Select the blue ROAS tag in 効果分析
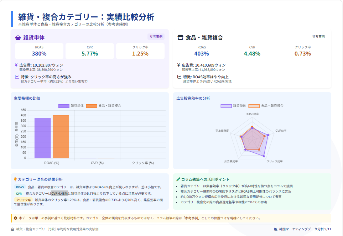This screenshot has width=343, height=236. [20, 187]
